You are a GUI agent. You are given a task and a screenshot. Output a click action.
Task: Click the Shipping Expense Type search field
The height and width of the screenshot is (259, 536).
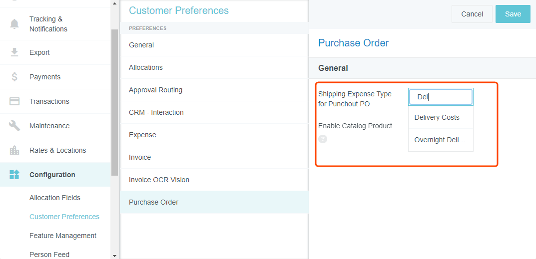click(x=441, y=97)
